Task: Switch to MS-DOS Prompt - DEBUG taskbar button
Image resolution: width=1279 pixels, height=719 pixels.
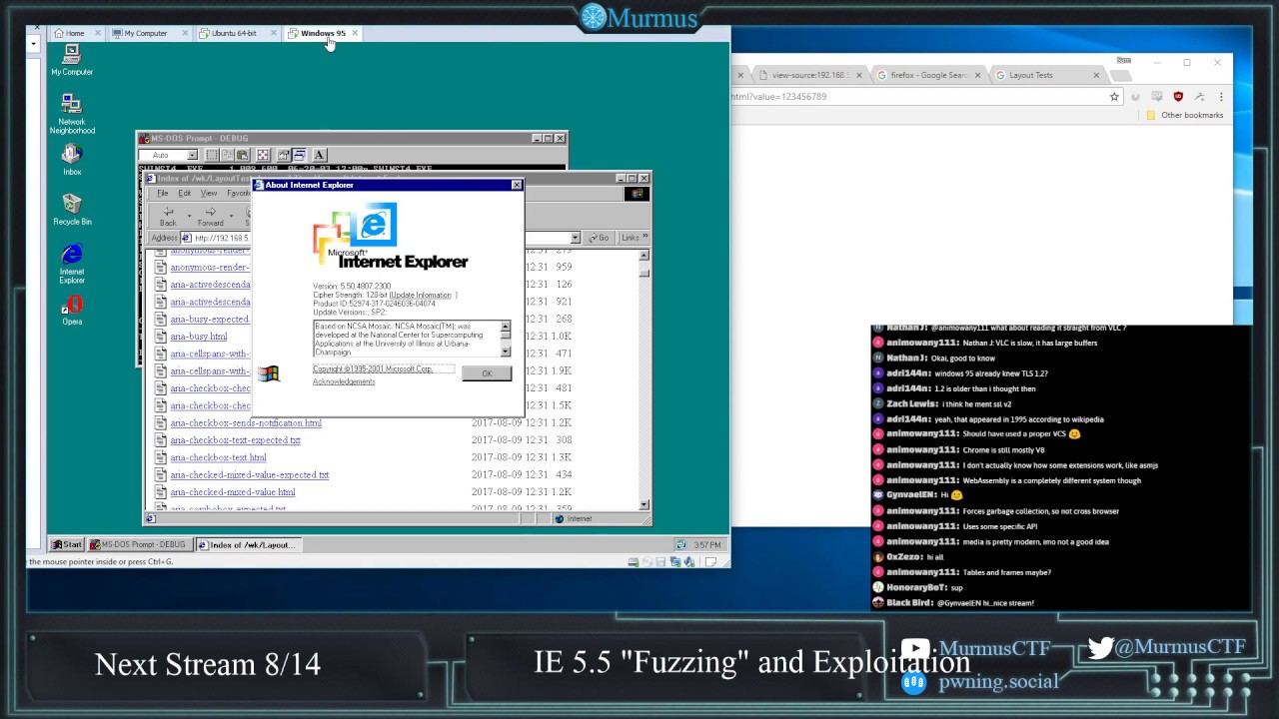Action: (140, 544)
